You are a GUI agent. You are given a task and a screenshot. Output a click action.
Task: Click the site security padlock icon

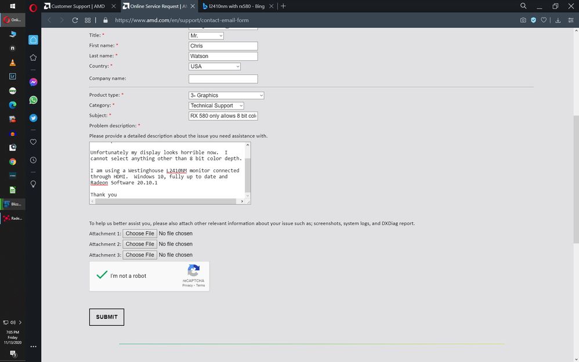(106, 20)
